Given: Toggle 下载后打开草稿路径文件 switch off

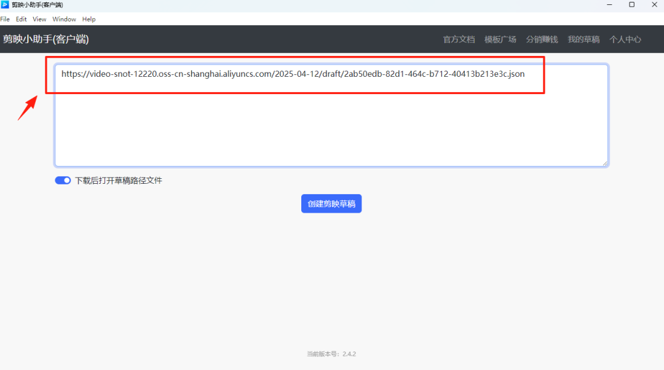Looking at the screenshot, I should (63, 180).
